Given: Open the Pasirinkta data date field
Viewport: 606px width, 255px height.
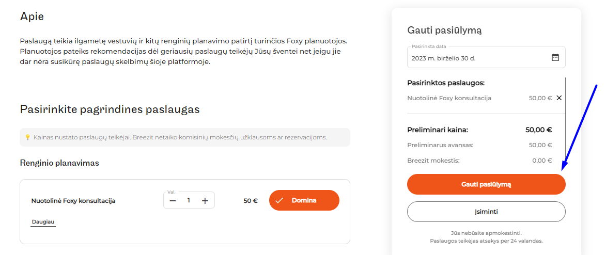Looking at the screenshot, I should tap(486, 58).
